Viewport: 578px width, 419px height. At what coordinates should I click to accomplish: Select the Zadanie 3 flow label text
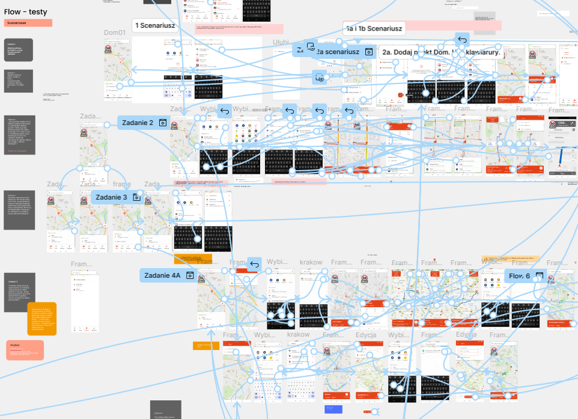pyautogui.click(x=112, y=197)
